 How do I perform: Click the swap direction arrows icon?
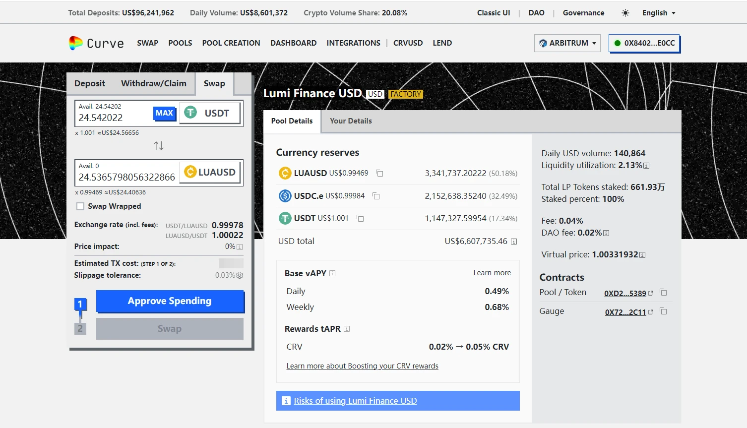pos(159,146)
